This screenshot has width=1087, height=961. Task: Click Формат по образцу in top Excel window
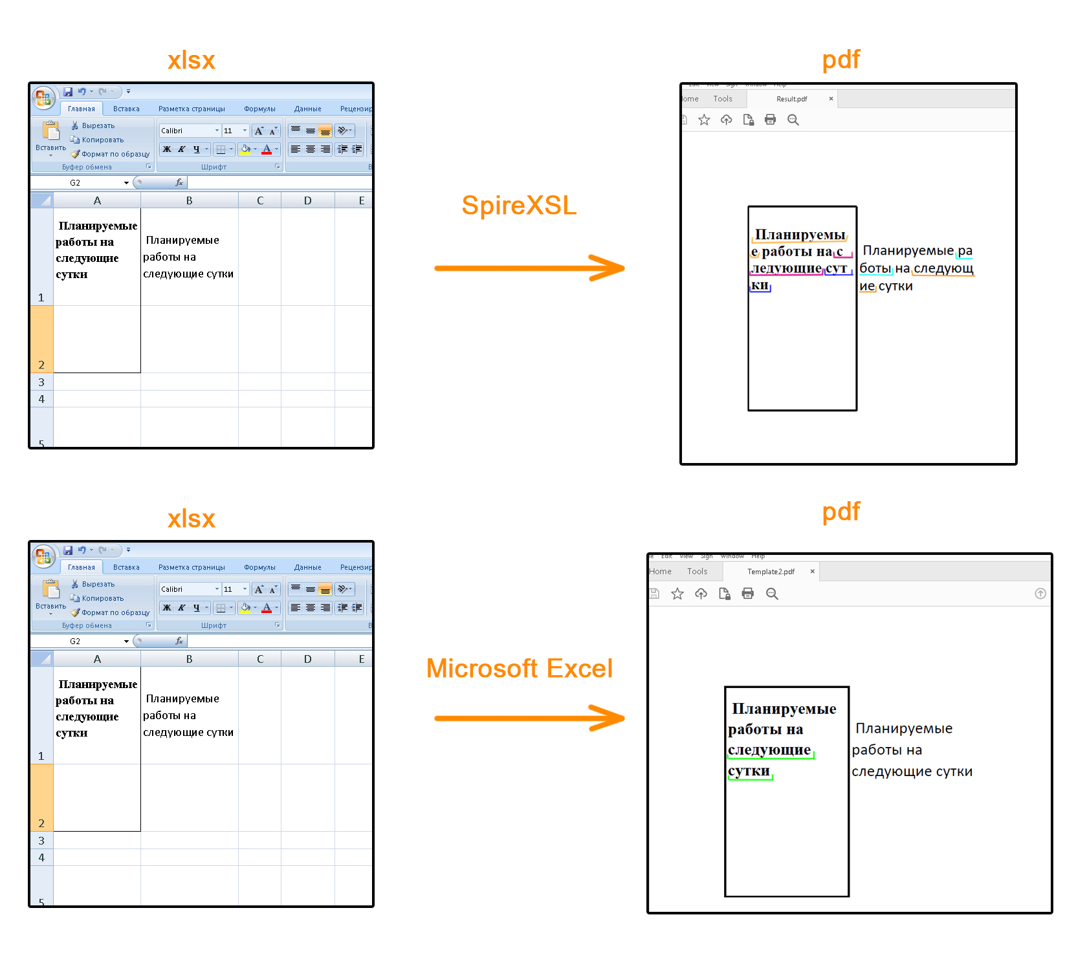(110, 154)
